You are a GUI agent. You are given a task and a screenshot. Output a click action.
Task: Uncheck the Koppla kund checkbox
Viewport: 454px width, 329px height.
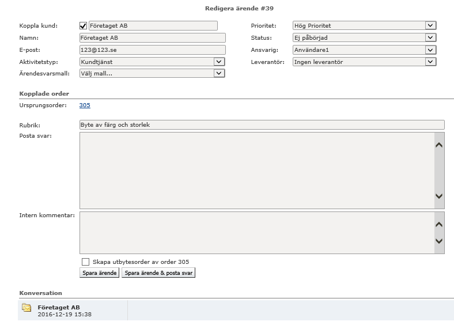coord(83,26)
